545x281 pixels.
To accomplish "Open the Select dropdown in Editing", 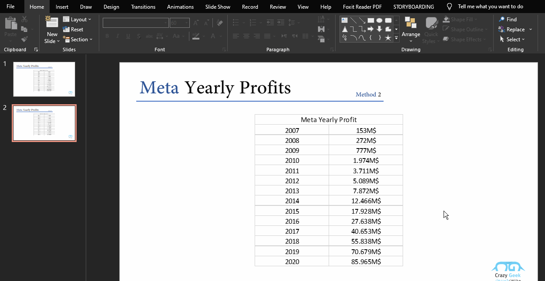I will tap(512, 40).
